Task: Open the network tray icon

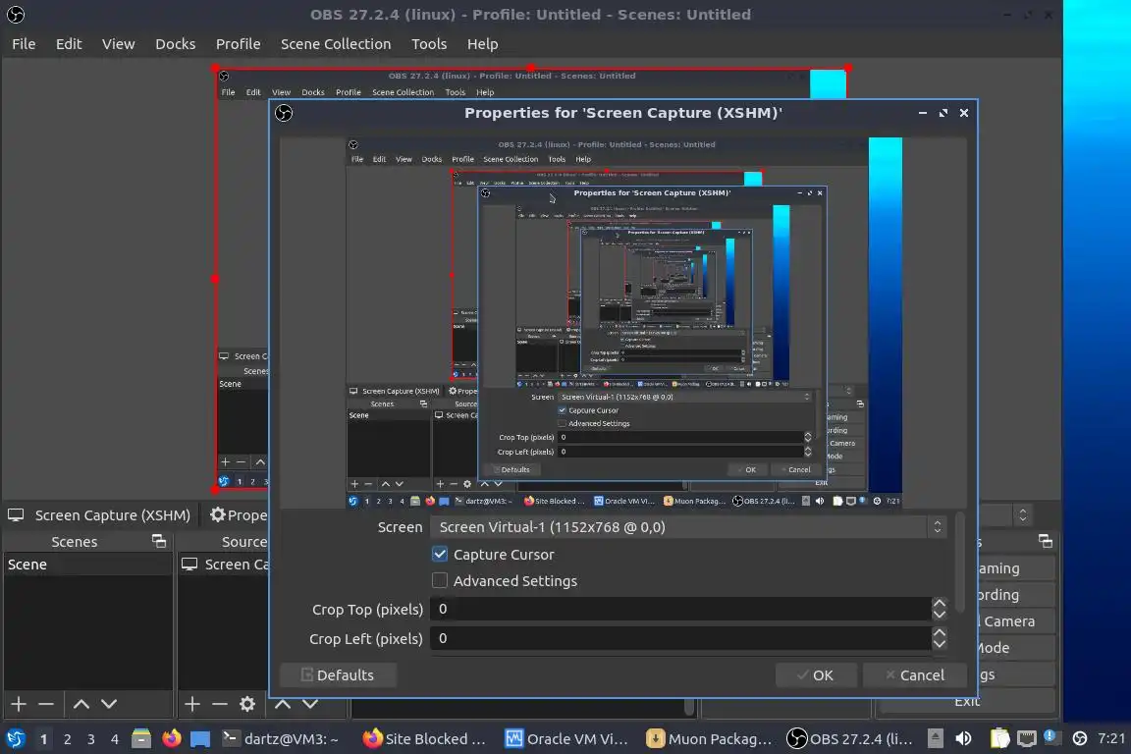Action: [1026, 739]
